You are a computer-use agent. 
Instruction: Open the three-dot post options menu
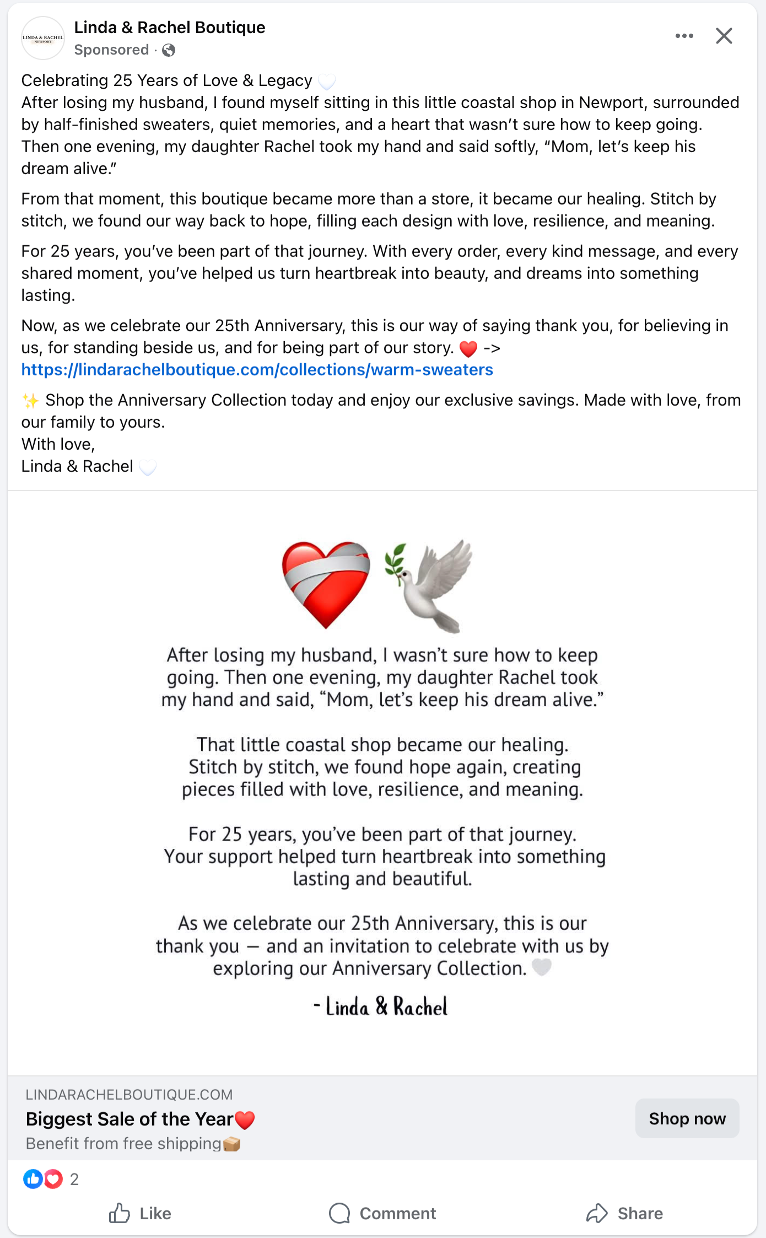point(684,36)
